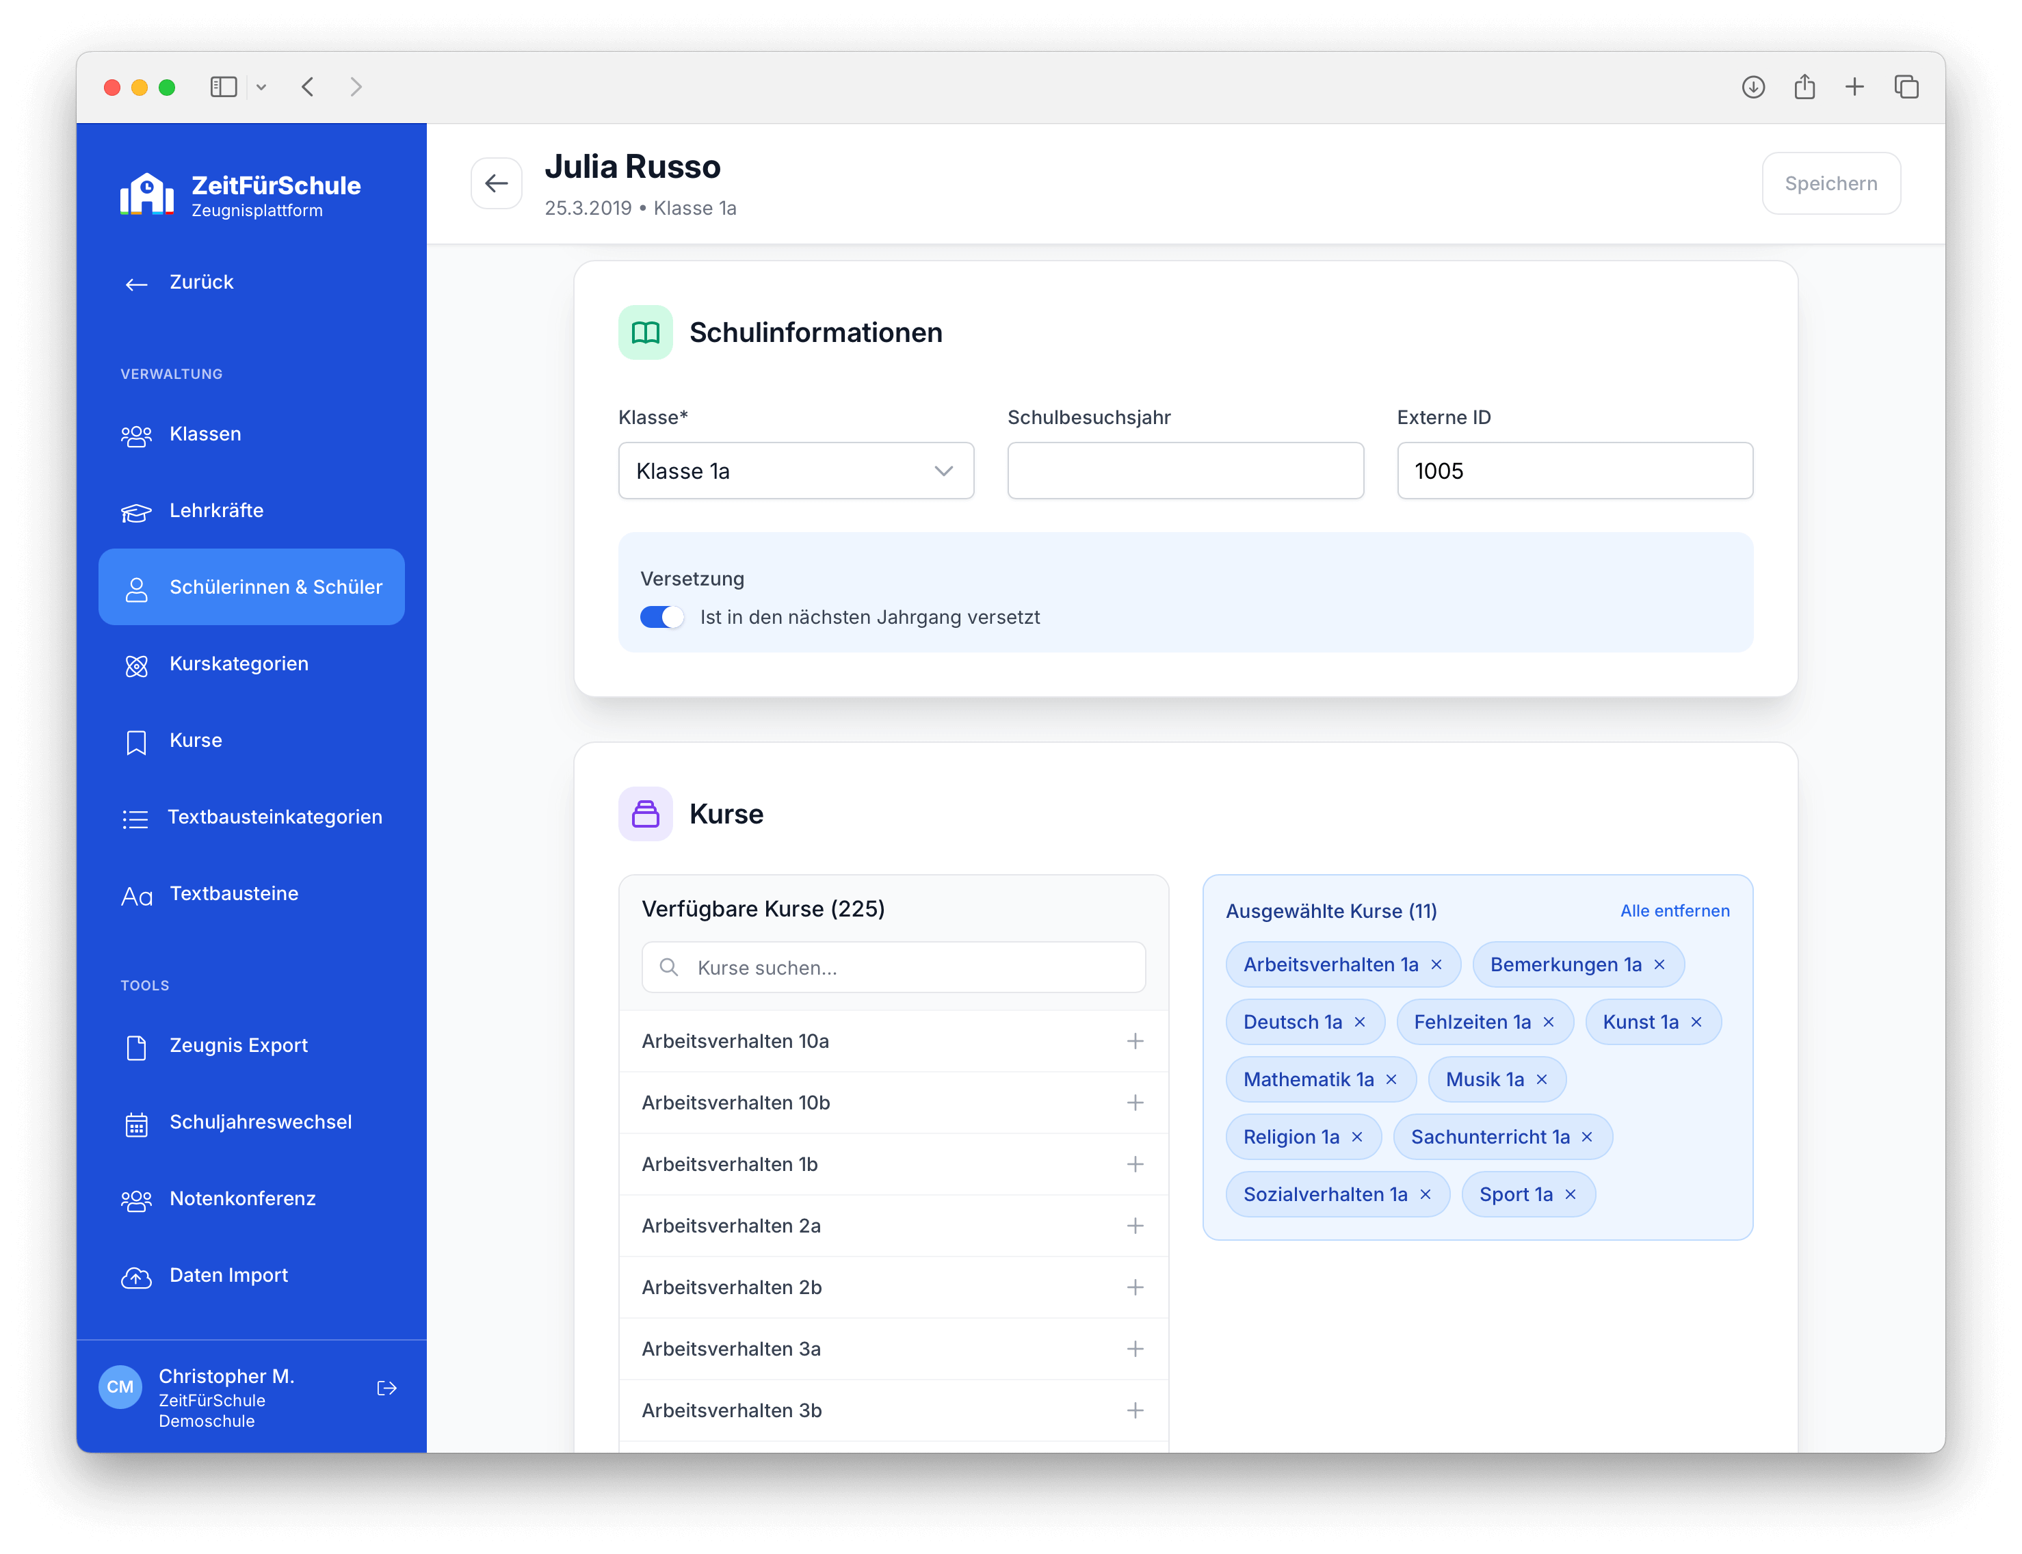
Task: Toggle the browser sidebar panel
Action: click(x=224, y=87)
